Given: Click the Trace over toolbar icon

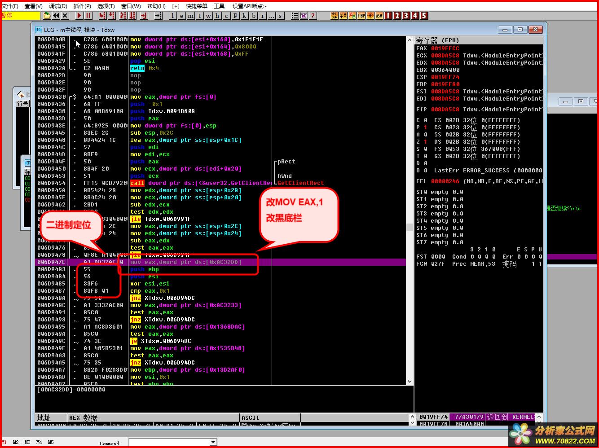Looking at the screenshot, I should pos(132,16).
